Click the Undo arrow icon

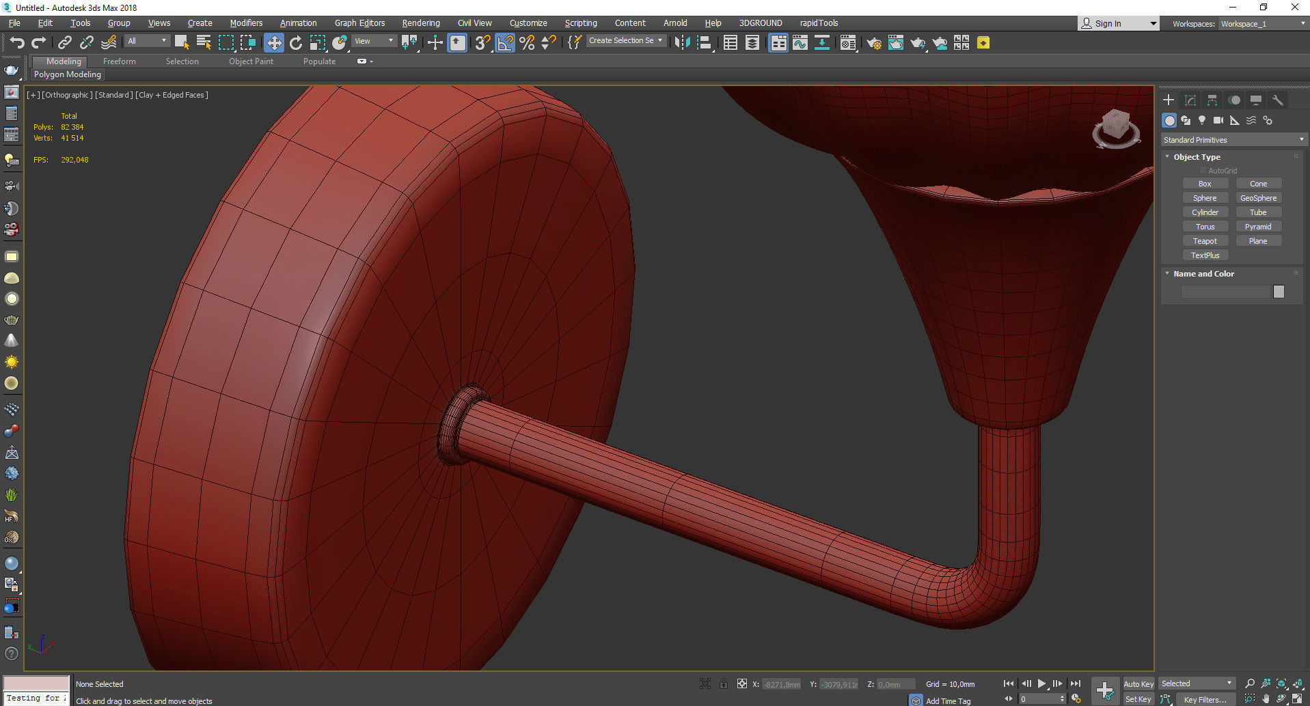16,43
